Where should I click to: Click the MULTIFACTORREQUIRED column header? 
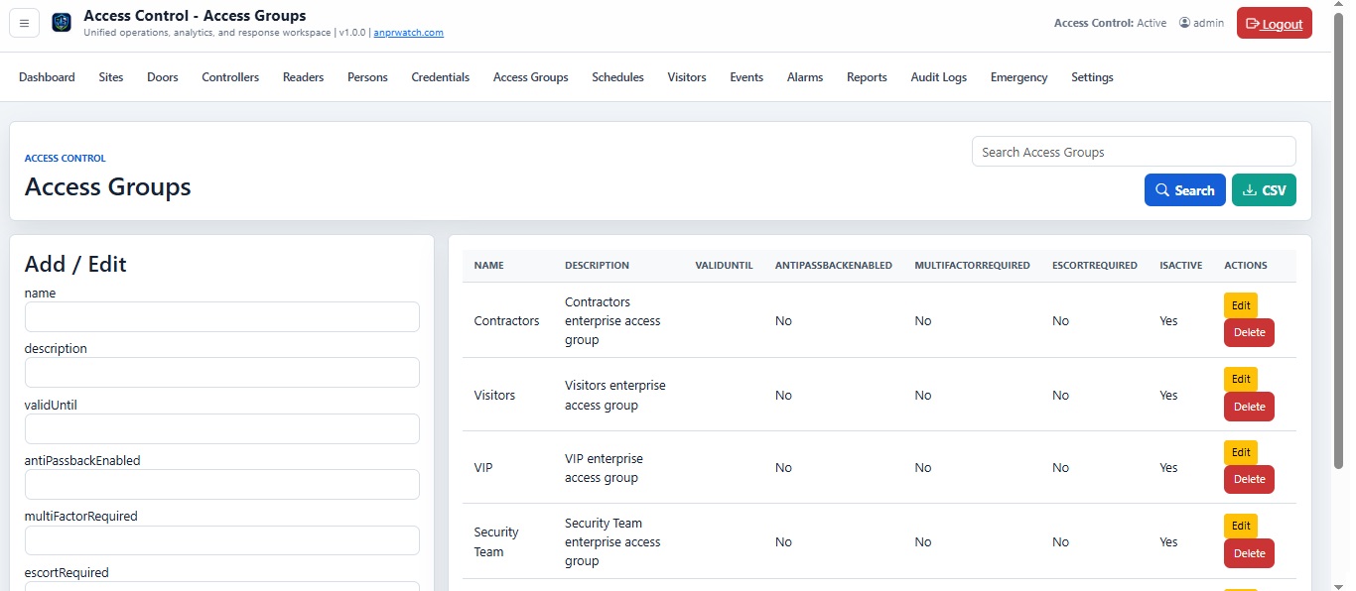coord(972,266)
